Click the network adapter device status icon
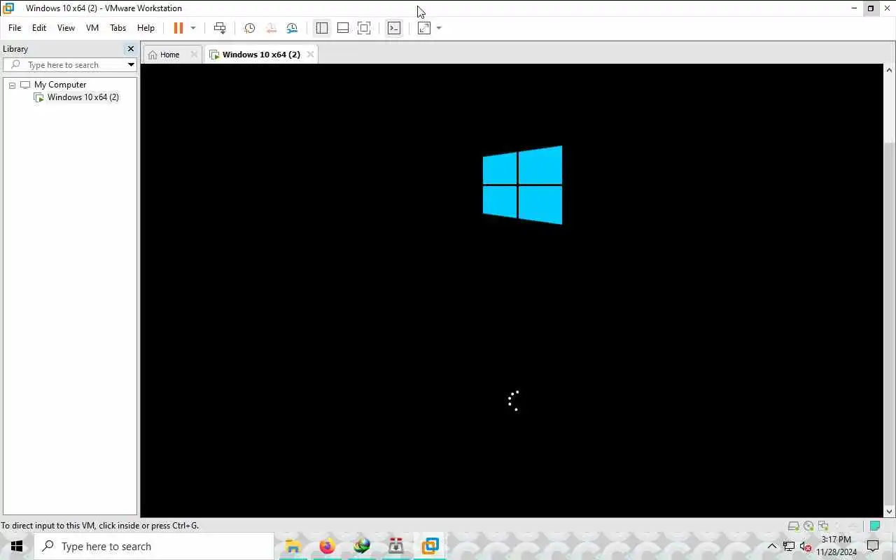896x560 pixels. pyautogui.click(x=823, y=526)
